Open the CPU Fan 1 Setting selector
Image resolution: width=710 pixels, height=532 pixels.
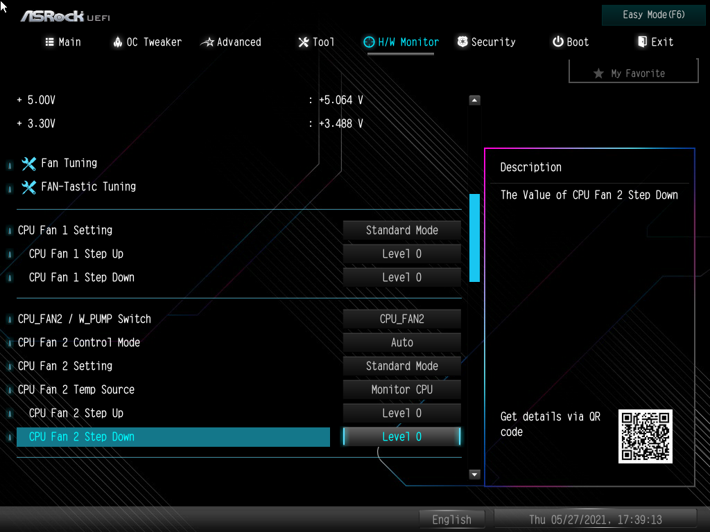[x=401, y=230]
